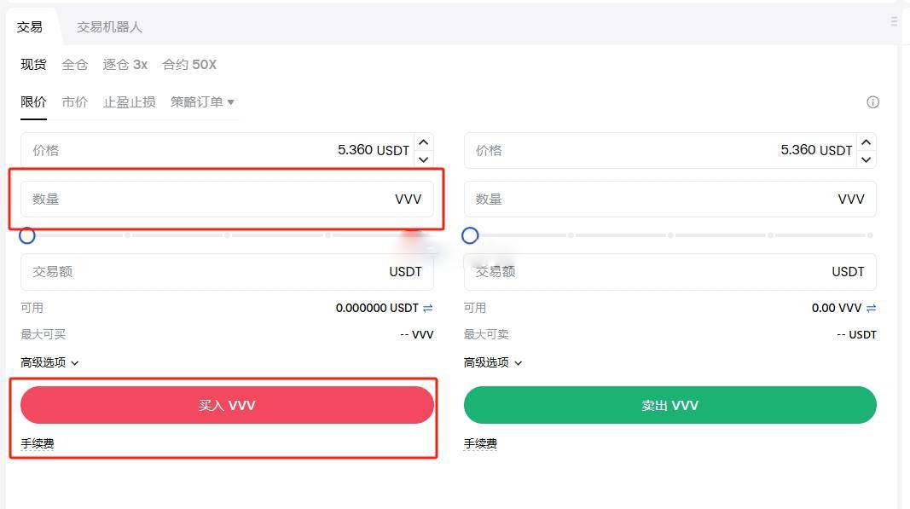
Task: Open the panel menu icon at top right
Action: (x=894, y=21)
